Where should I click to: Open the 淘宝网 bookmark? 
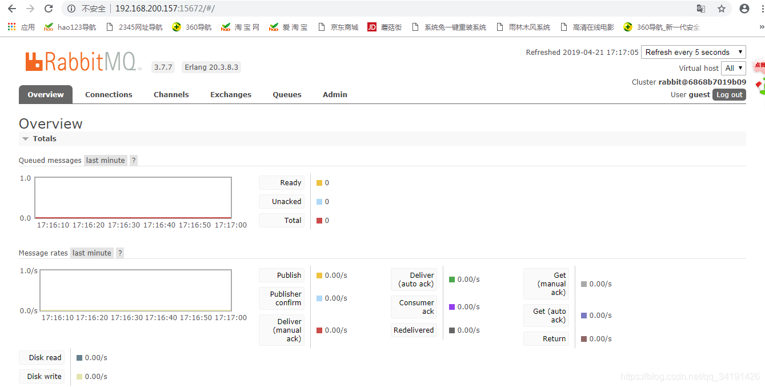tap(241, 27)
